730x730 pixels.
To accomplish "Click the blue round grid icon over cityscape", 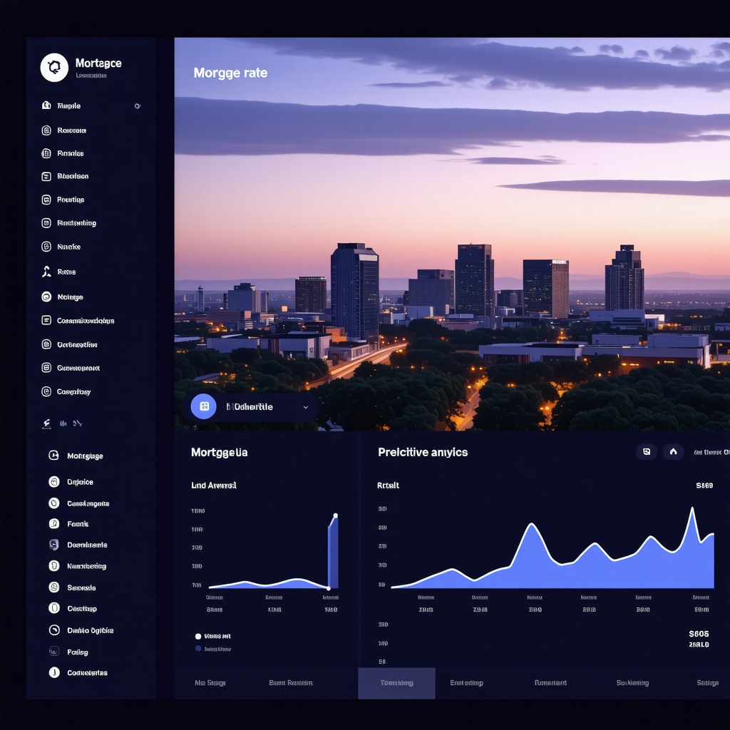I will click(x=203, y=406).
